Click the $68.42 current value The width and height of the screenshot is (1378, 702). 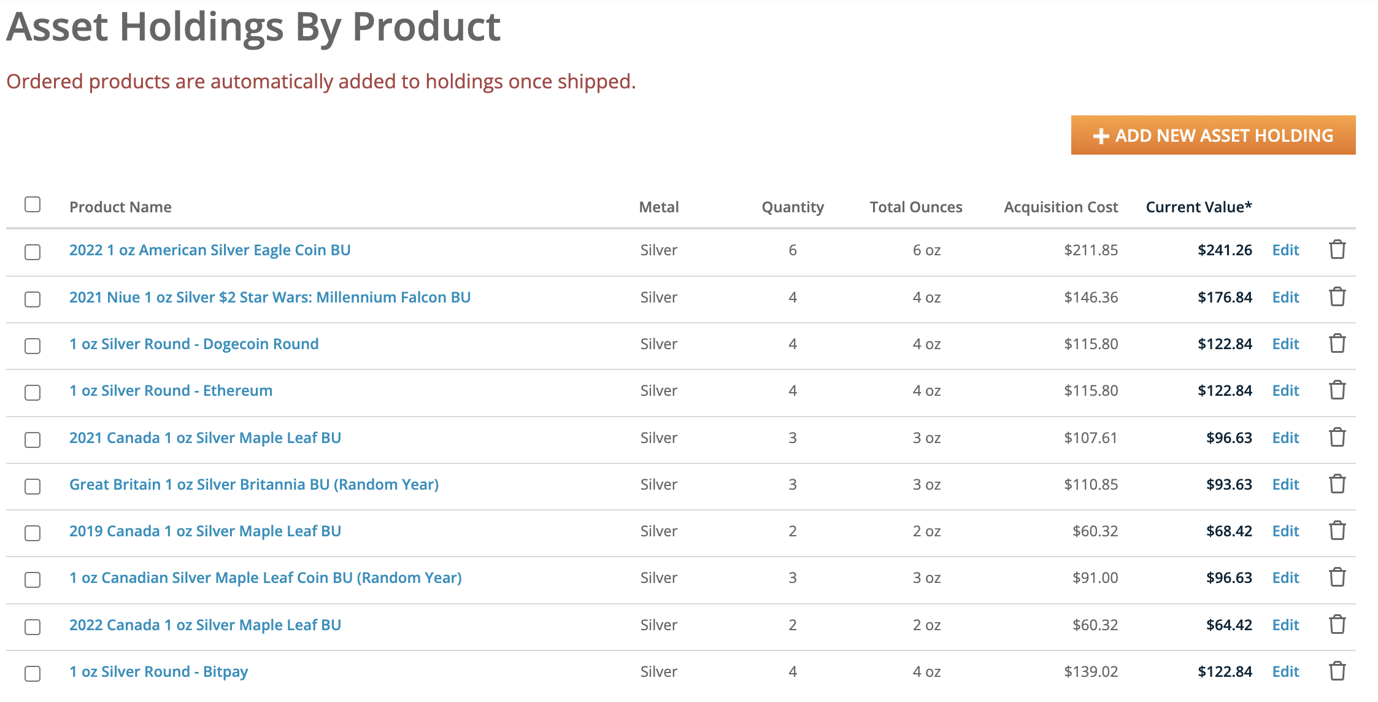coord(1229,531)
